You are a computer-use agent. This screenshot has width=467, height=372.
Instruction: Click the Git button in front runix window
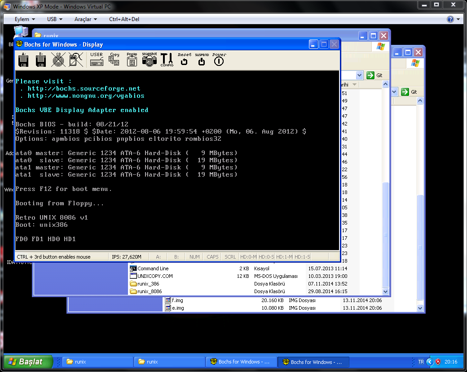(374, 75)
